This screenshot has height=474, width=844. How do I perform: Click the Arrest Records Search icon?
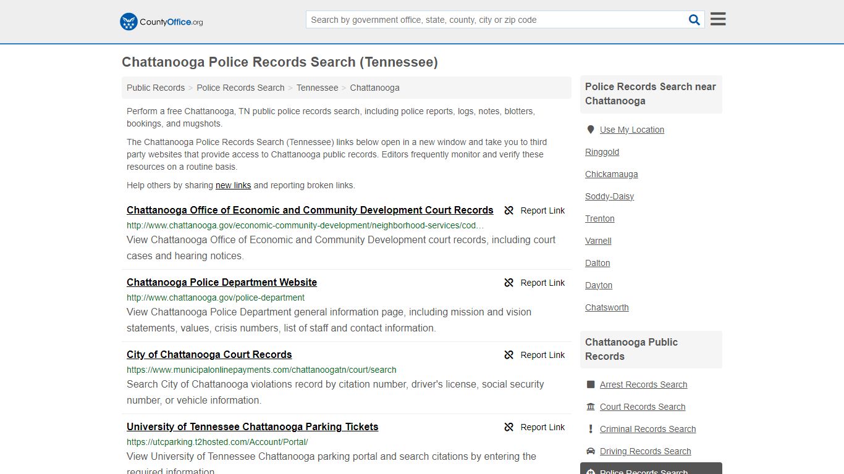[x=591, y=385]
